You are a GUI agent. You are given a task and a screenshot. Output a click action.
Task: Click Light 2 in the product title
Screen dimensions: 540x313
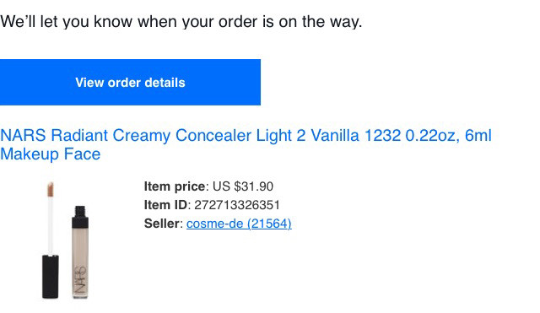click(x=281, y=135)
